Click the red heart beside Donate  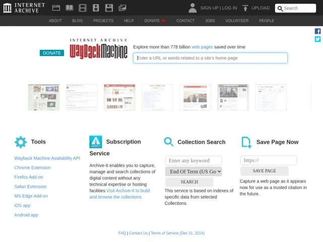(164, 21)
